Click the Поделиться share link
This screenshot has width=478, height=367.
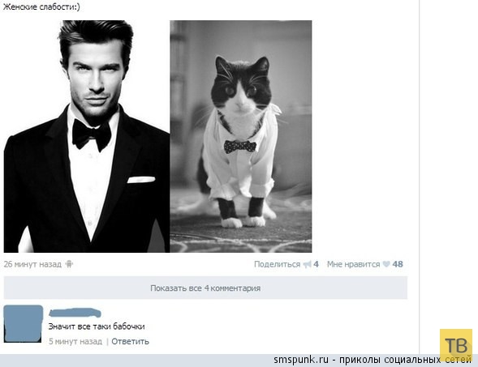click(x=277, y=264)
